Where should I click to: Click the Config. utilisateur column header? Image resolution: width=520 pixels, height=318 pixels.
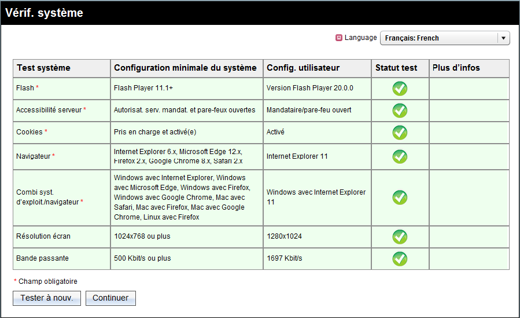pyautogui.click(x=317, y=68)
